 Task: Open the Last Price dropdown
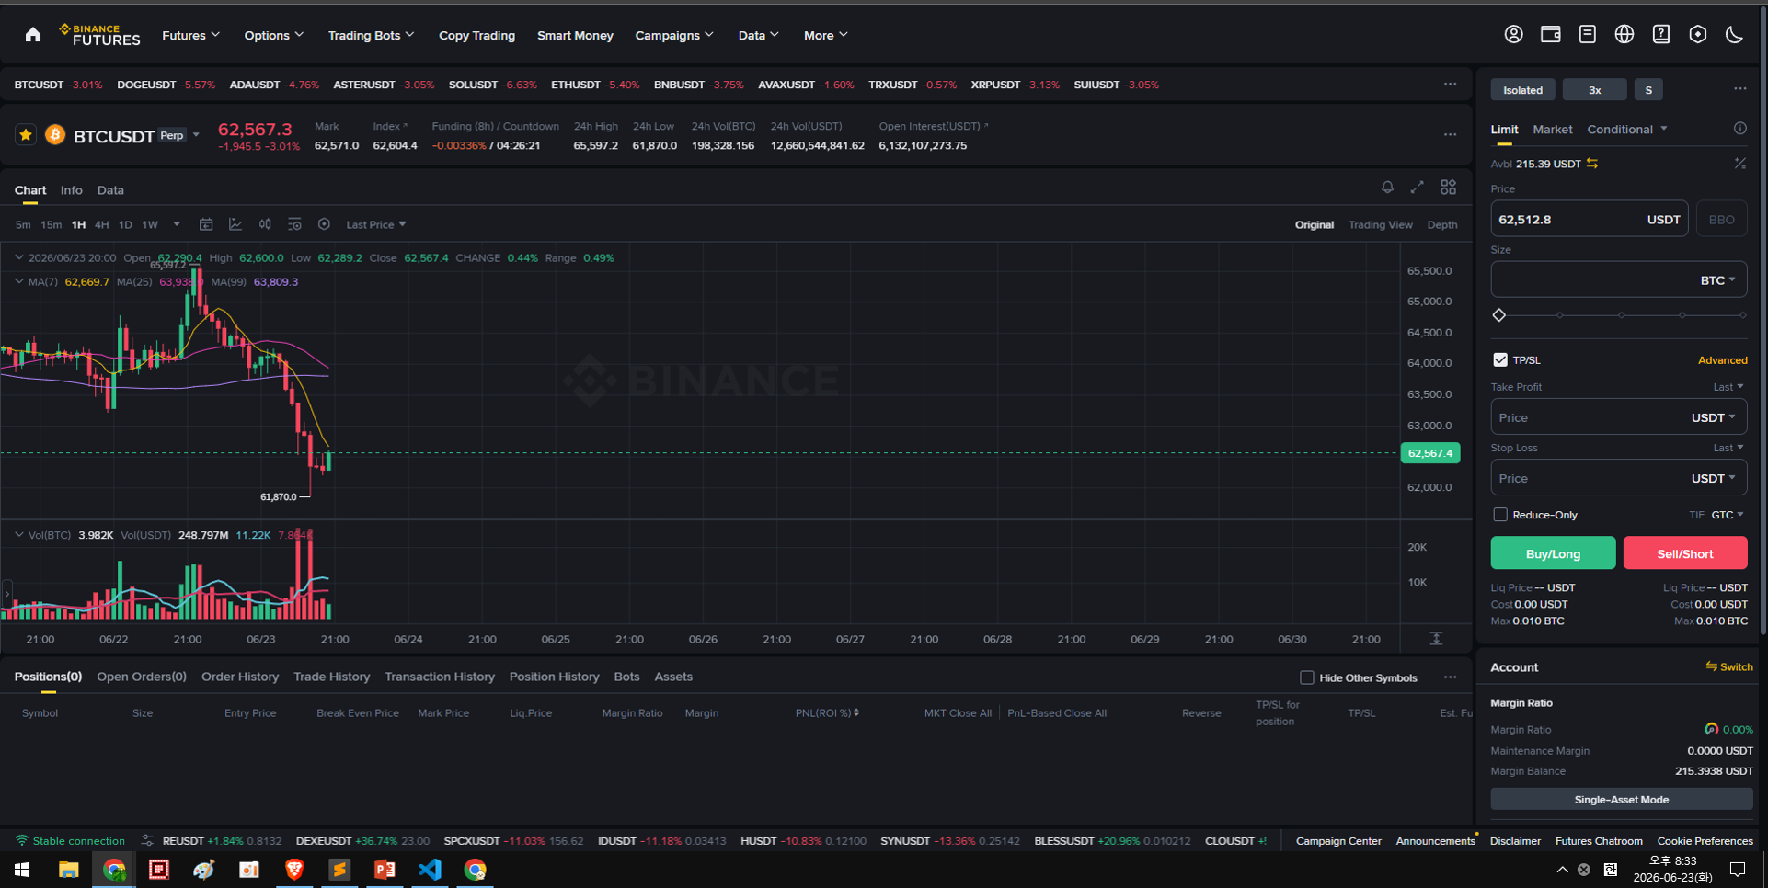[x=375, y=224]
